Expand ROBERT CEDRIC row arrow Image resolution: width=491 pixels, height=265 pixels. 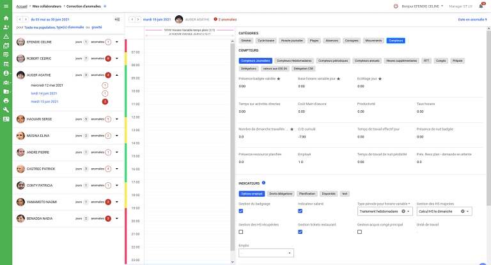[117, 59]
